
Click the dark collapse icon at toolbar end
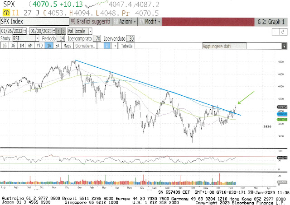tap(284, 46)
